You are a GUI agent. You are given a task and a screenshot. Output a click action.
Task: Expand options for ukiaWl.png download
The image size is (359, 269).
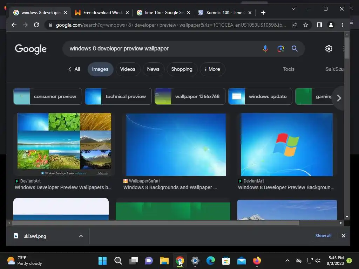81,236
